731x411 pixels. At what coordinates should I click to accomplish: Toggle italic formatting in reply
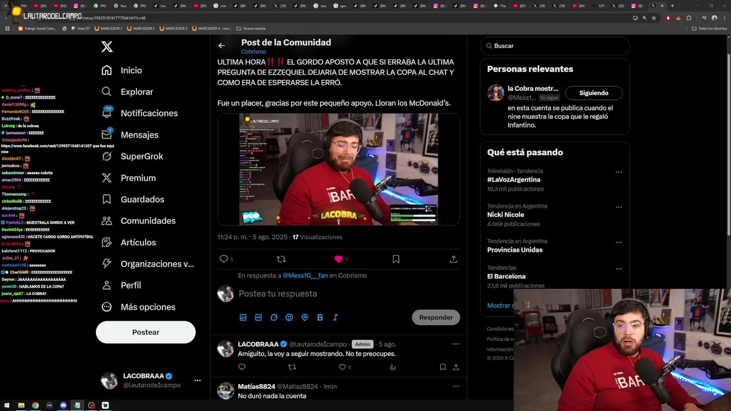click(x=335, y=317)
